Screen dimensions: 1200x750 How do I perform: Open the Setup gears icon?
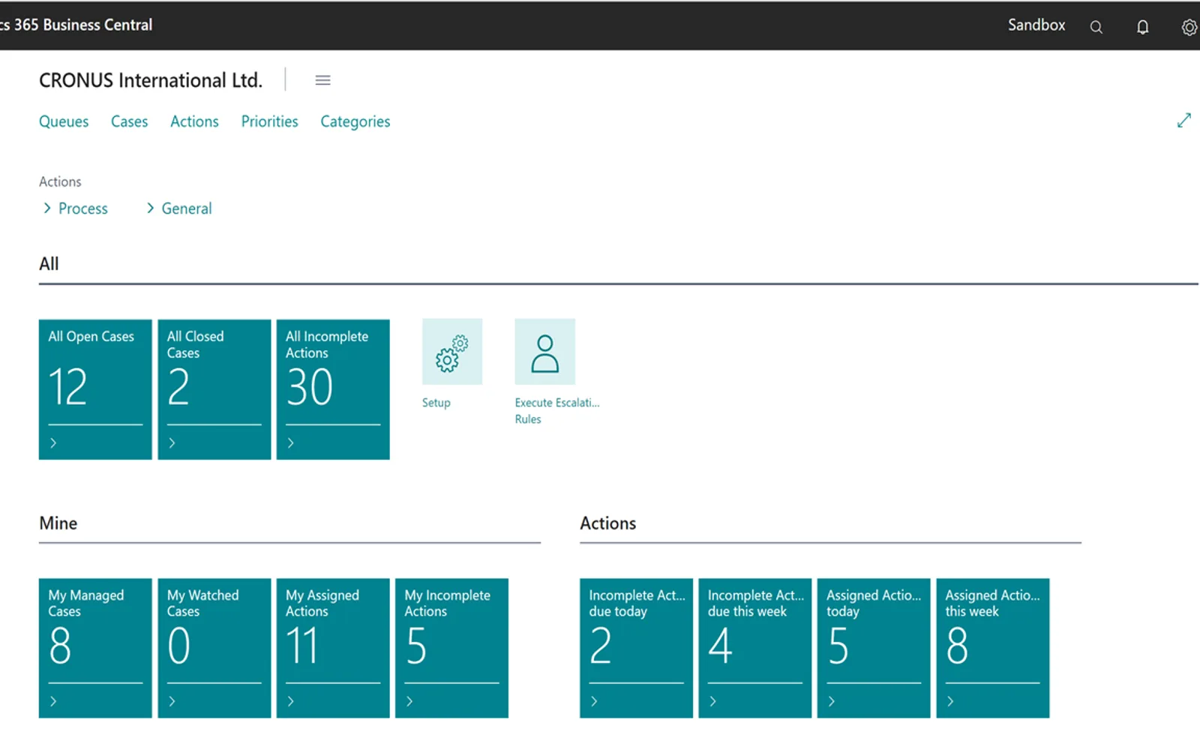tap(452, 352)
